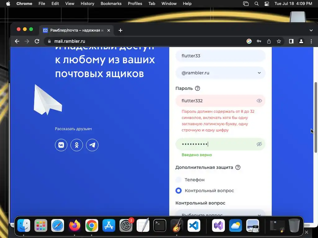318x238 pixels.
Task: Click the flutter332 password field
Action: coord(220,101)
